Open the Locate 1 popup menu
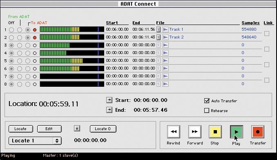The height and width of the screenshot is (160, 277). click(35, 141)
